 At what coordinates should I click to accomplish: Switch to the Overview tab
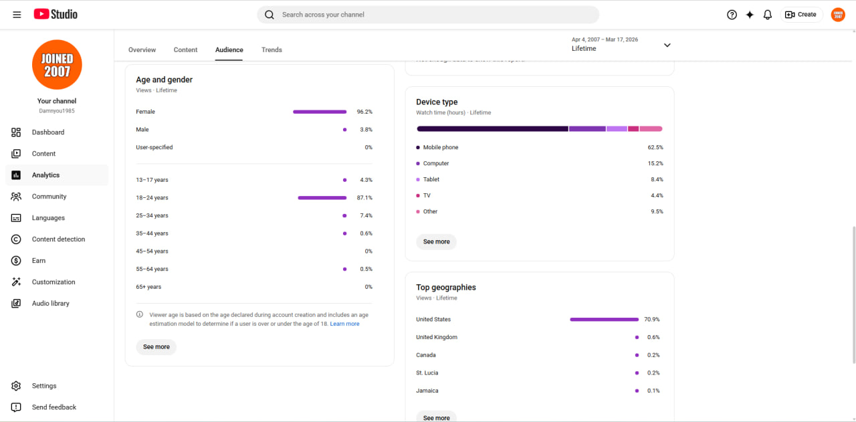click(x=142, y=50)
